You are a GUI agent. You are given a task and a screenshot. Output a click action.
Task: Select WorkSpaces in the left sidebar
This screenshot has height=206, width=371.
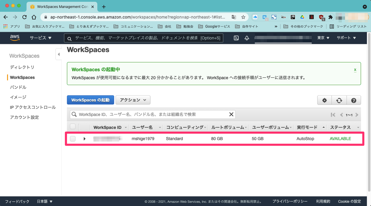click(x=22, y=77)
